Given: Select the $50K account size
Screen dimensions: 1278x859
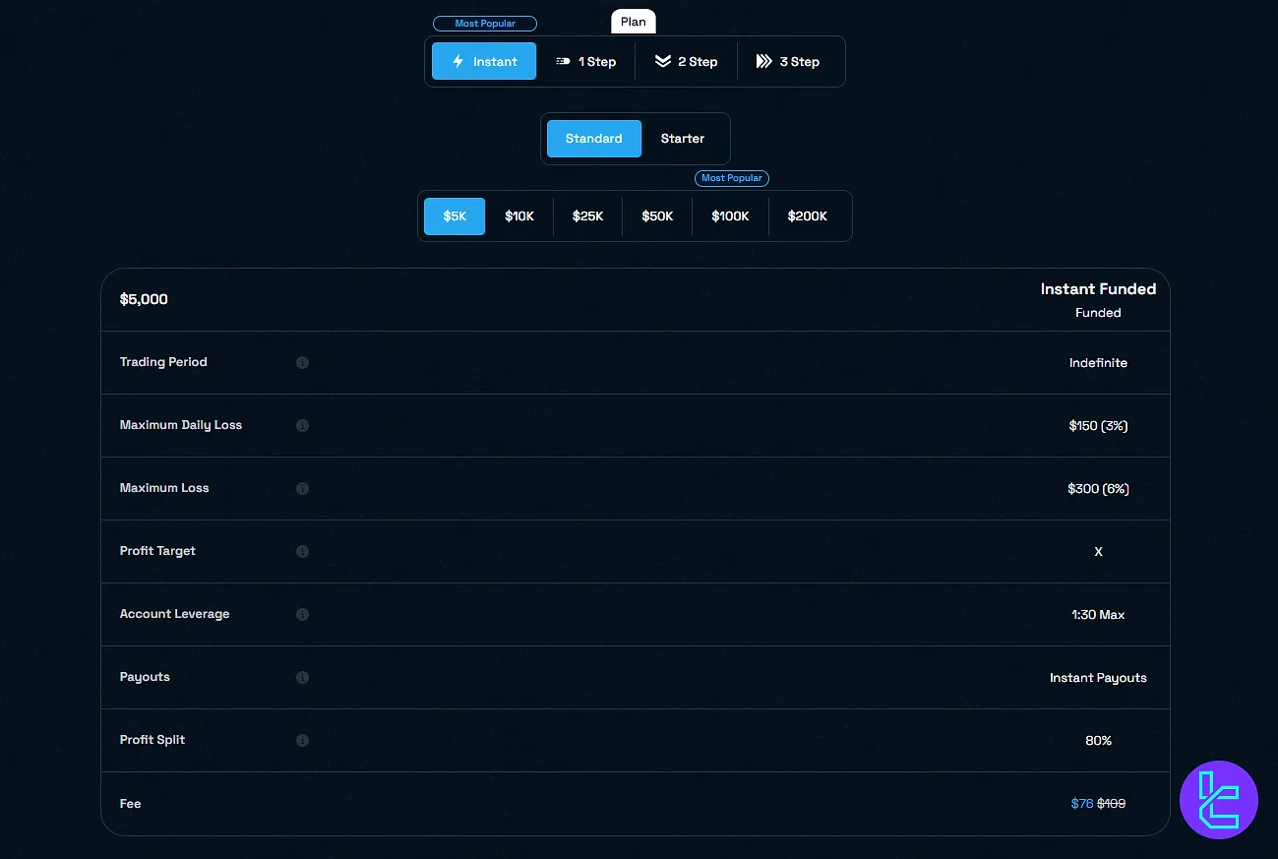Looking at the screenshot, I should (x=657, y=216).
